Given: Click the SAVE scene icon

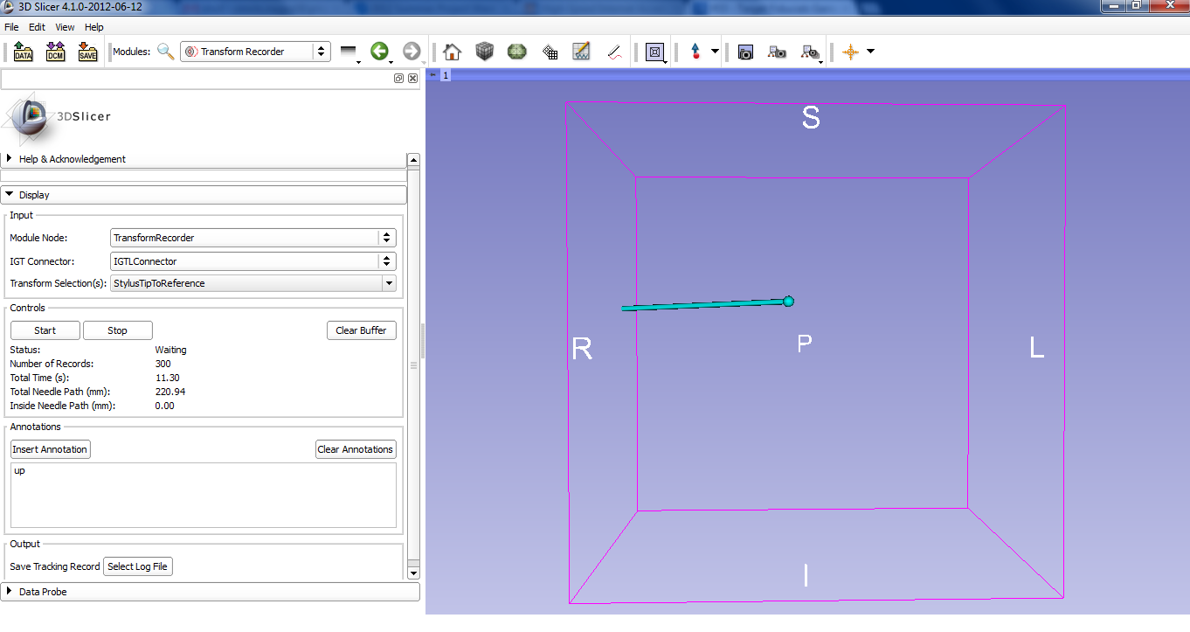Looking at the screenshot, I should [87, 52].
